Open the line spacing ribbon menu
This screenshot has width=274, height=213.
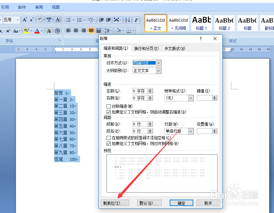coord(108,31)
